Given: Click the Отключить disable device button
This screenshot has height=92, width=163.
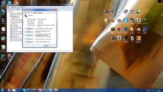Looking at the screenshot, I should [29, 39].
